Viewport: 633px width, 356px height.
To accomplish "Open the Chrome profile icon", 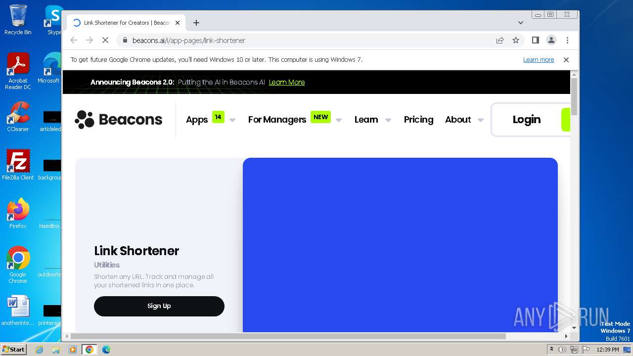I will click(x=551, y=41).
